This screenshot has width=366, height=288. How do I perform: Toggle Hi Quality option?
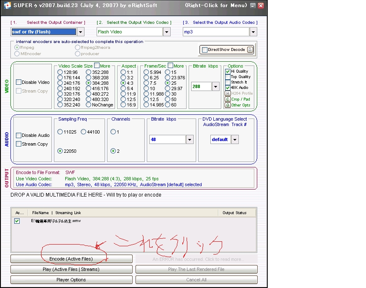228,71
